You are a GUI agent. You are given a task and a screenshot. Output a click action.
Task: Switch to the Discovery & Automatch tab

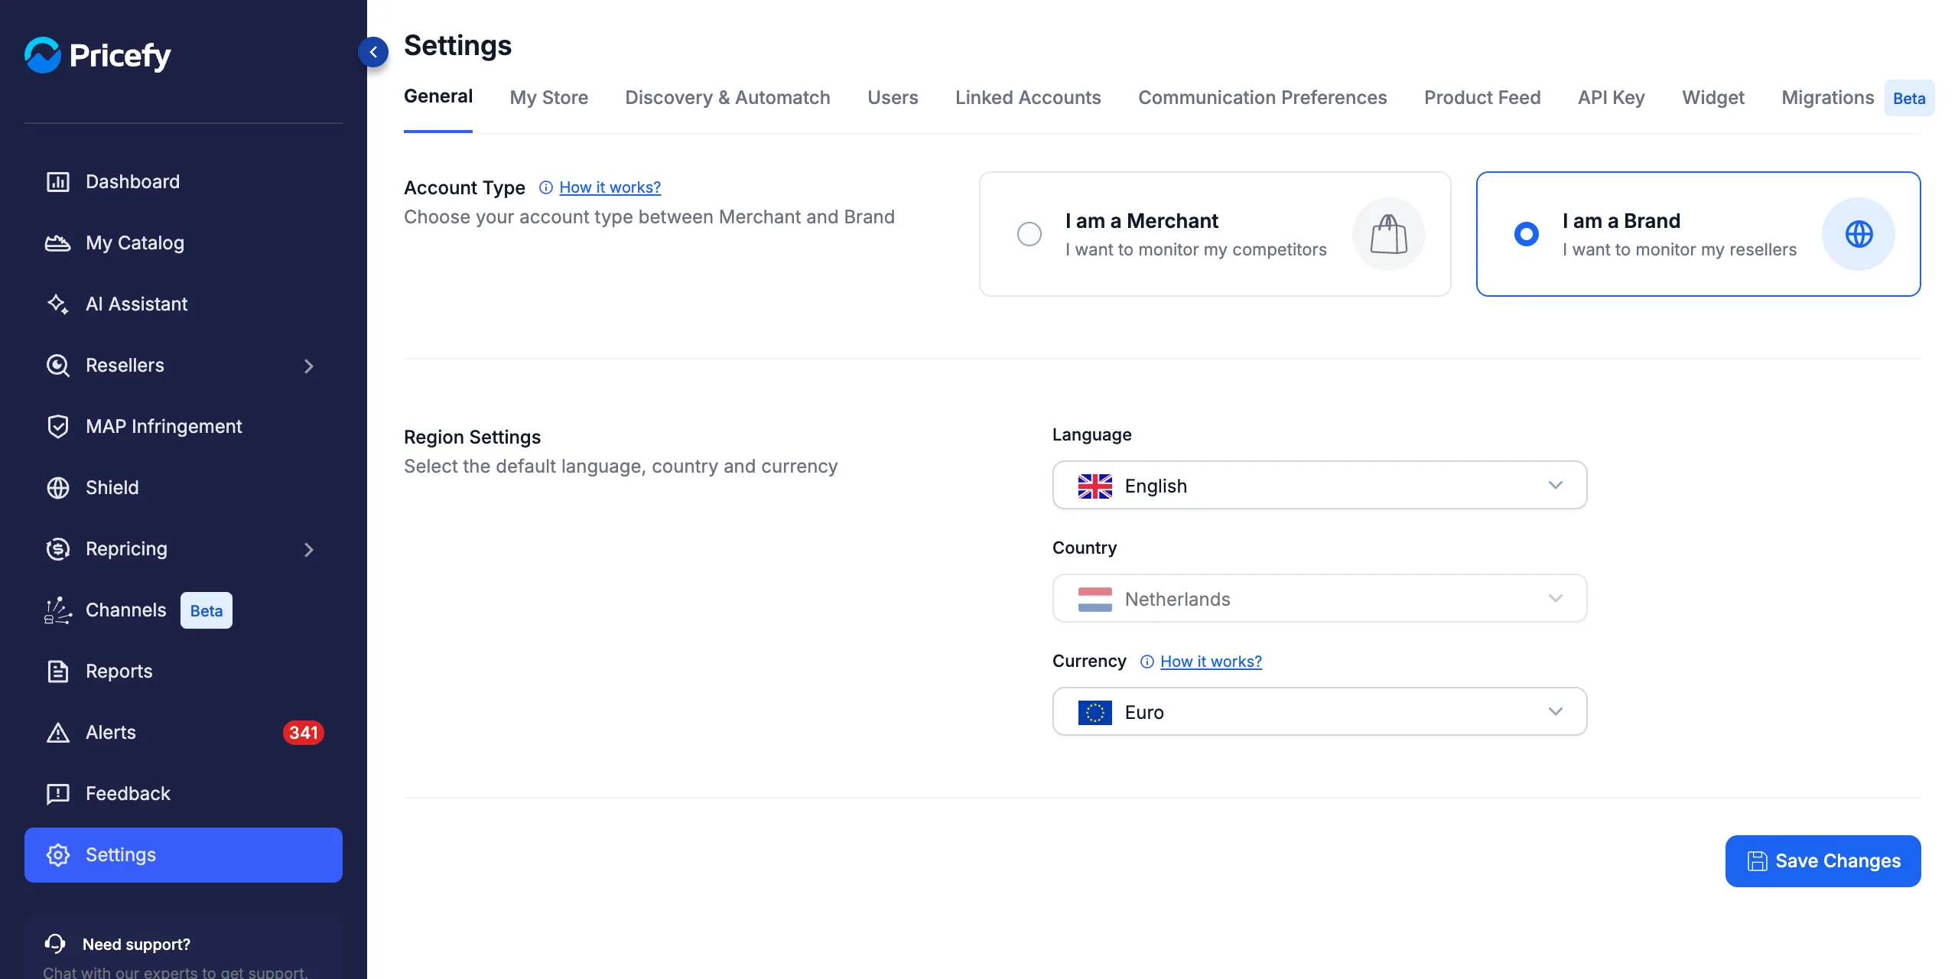(728, 98)
